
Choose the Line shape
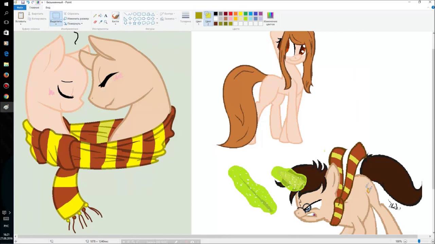[x=125, y=14]
